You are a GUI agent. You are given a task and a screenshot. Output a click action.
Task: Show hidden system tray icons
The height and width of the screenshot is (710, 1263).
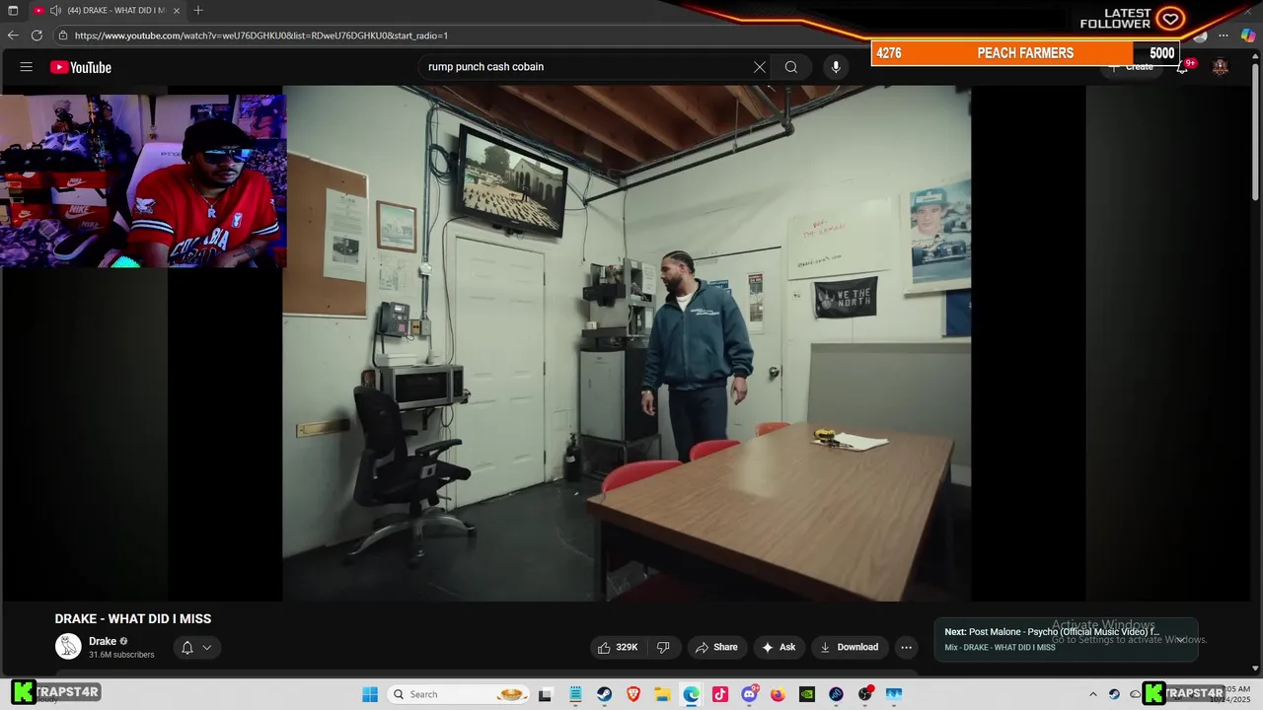point(1092,694)
